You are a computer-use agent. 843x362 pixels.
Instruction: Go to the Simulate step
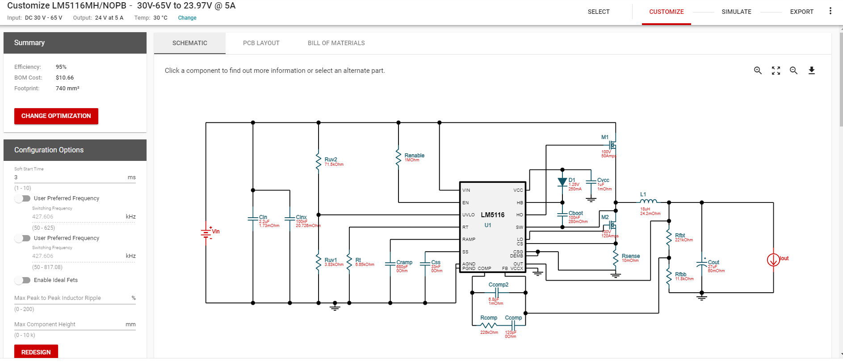point(736,12)
